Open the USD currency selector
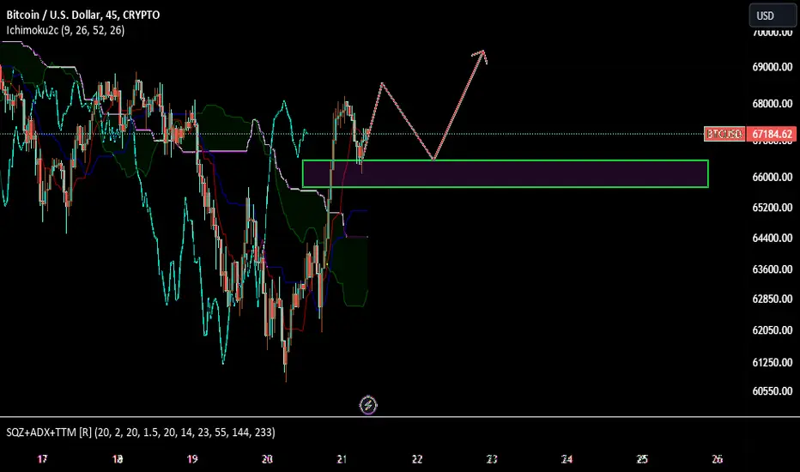 pos(772,15)
